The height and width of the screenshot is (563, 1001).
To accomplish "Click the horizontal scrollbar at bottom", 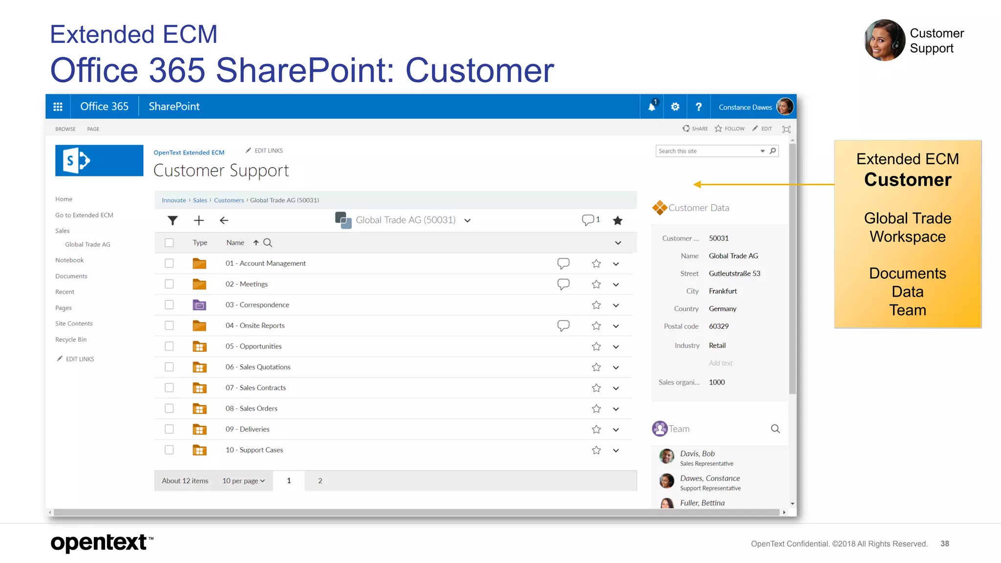I will [x=416, y=512].
